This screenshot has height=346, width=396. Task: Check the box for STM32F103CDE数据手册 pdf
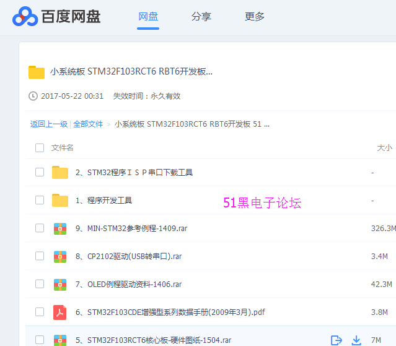coord(40,312)
